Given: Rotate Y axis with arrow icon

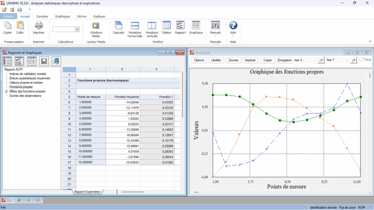Looking at the screenshot, I should (x=354, y=60).
